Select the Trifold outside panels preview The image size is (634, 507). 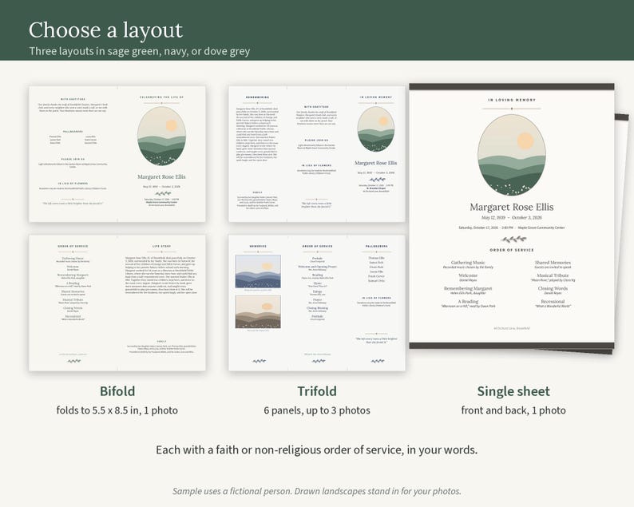pos(317,153)
